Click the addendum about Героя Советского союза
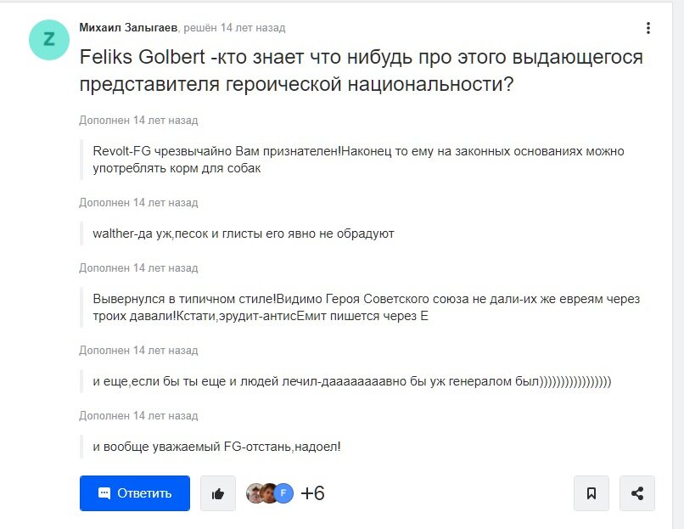This screenshot has width=684, height=529. 367,307
